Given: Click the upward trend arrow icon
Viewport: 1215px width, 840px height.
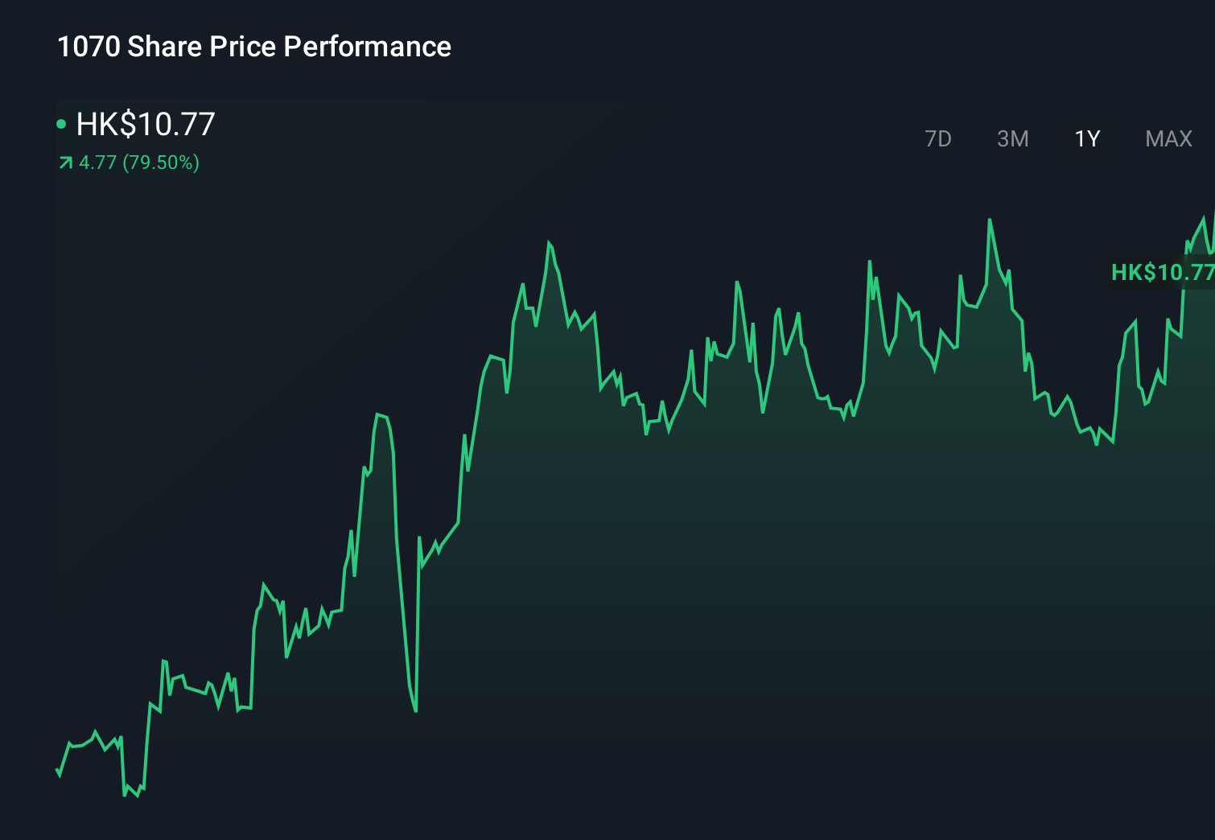Looking at the screenshot, I should click(64, 163).
